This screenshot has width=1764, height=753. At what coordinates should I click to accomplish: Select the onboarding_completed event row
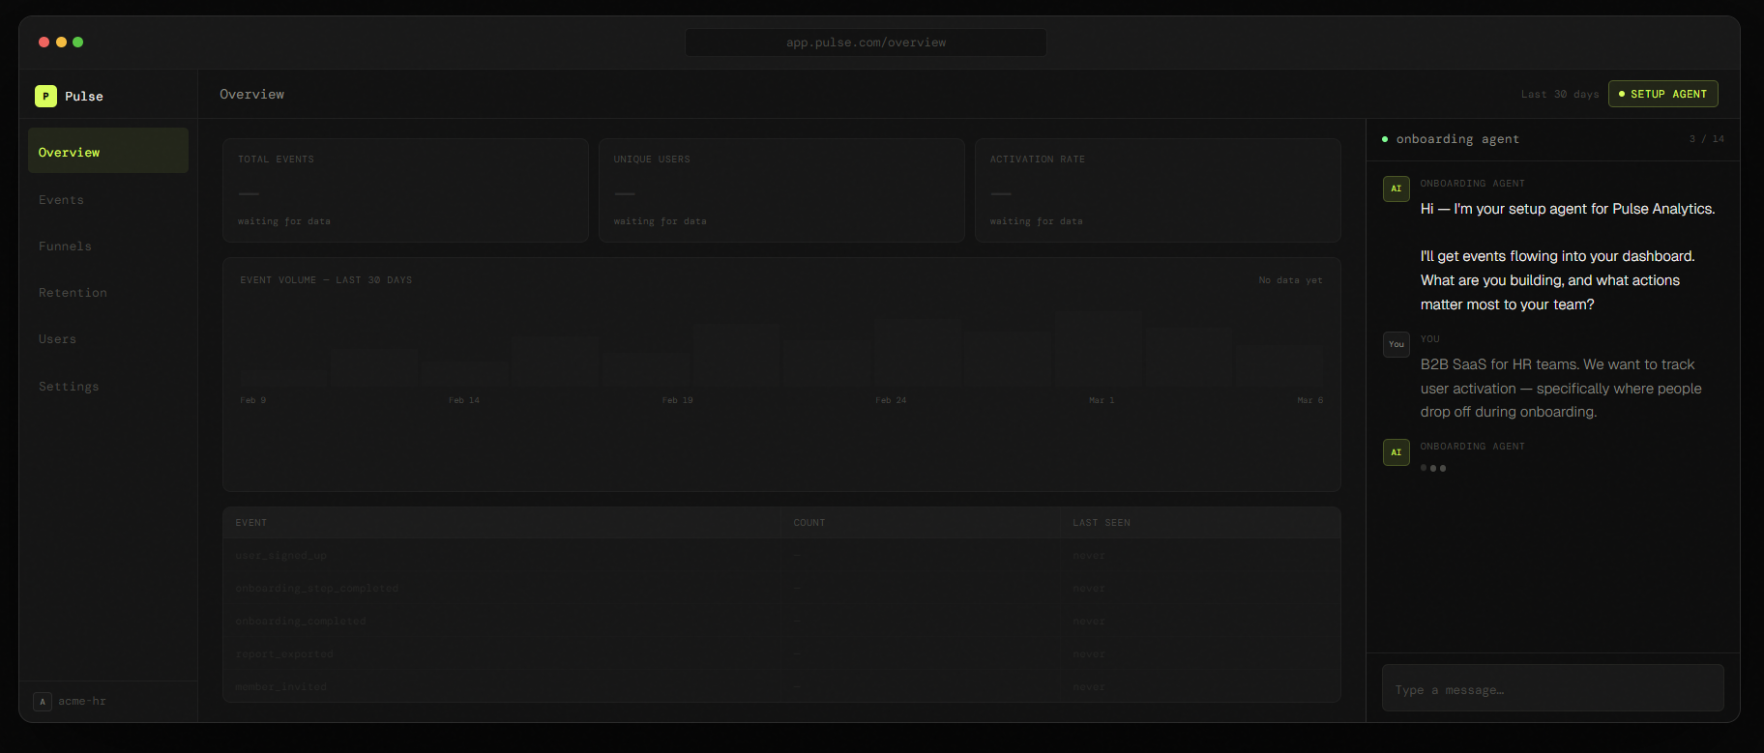pyautogui.click(x=781, y=622)
